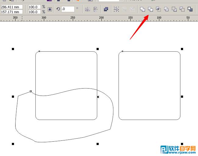Click the rotation angle input field
Screen dimensions: 198x156
(68, 9)
